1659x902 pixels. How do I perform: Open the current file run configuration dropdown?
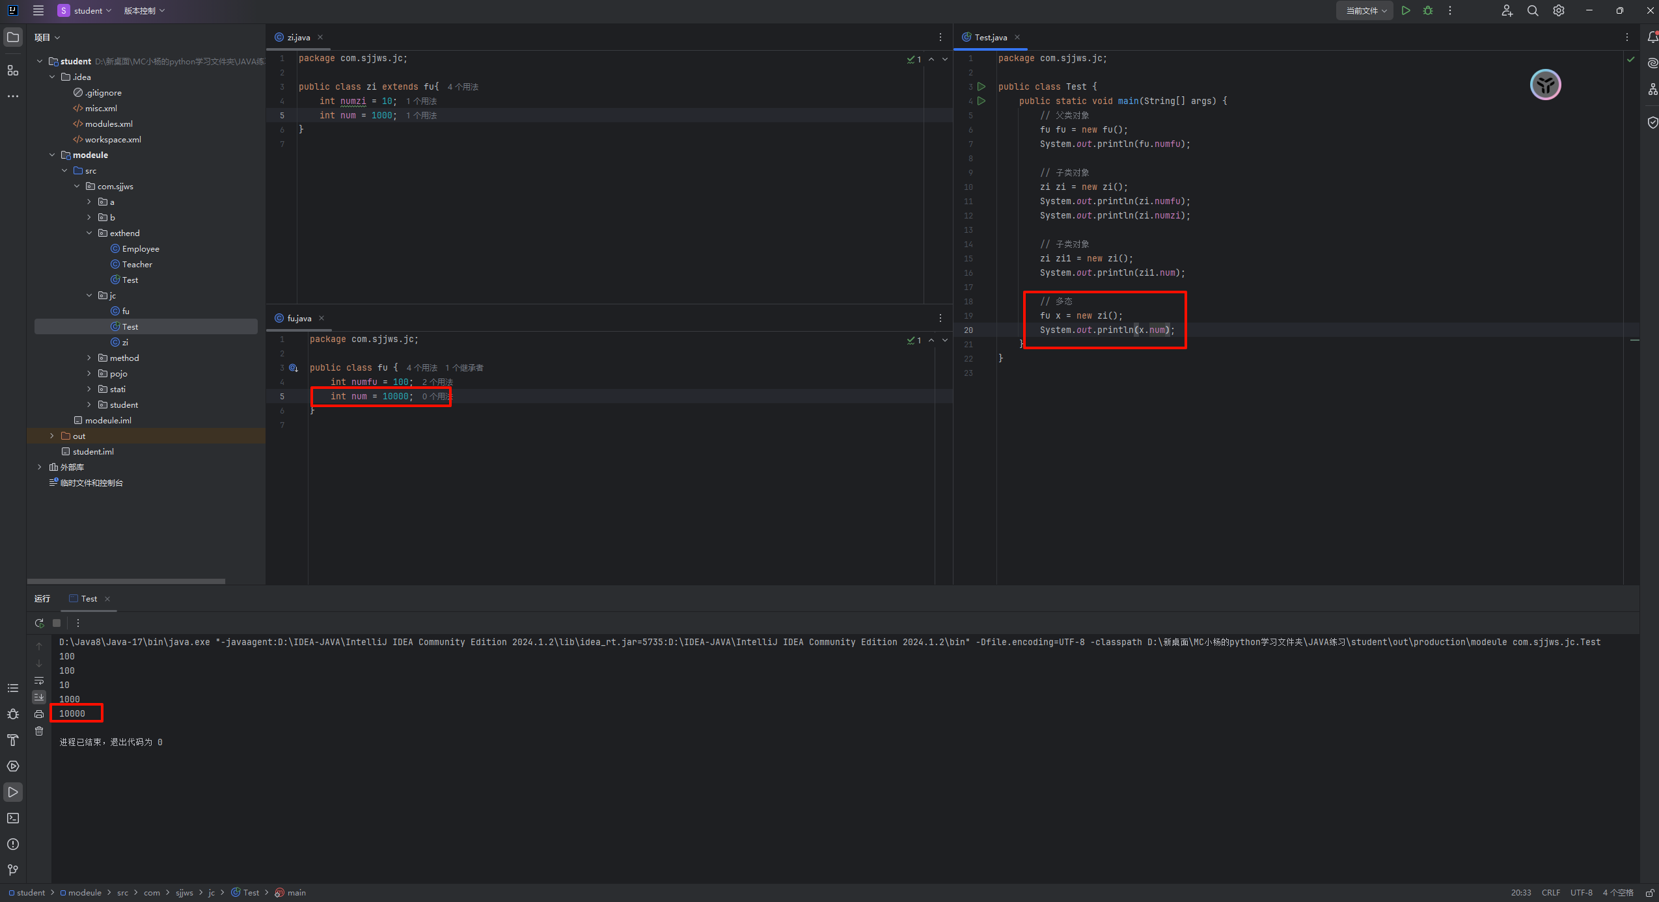pyautogui.click(x=1365, y=10)
